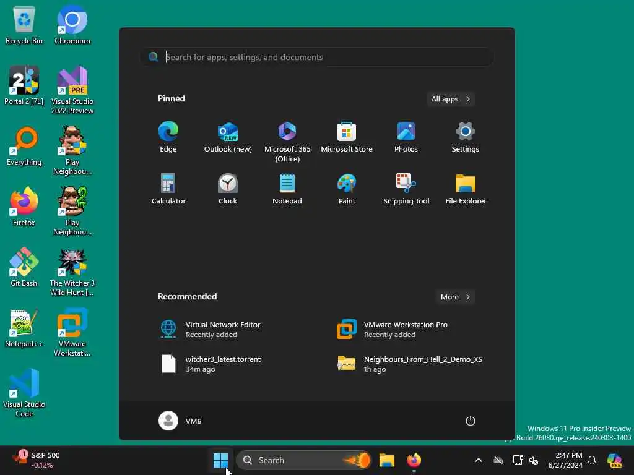Open the Paint app
This screenshot has width=634, height=475.
click(x=347, y=189)
